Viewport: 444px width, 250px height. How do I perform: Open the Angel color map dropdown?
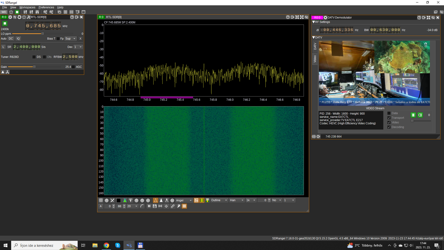coord(184,200)
